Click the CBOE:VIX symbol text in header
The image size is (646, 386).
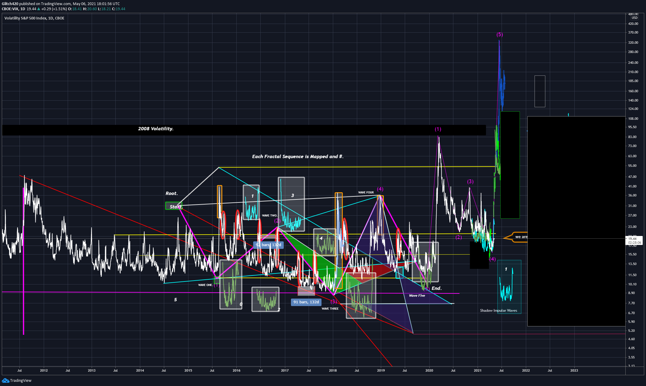(10, 9)
